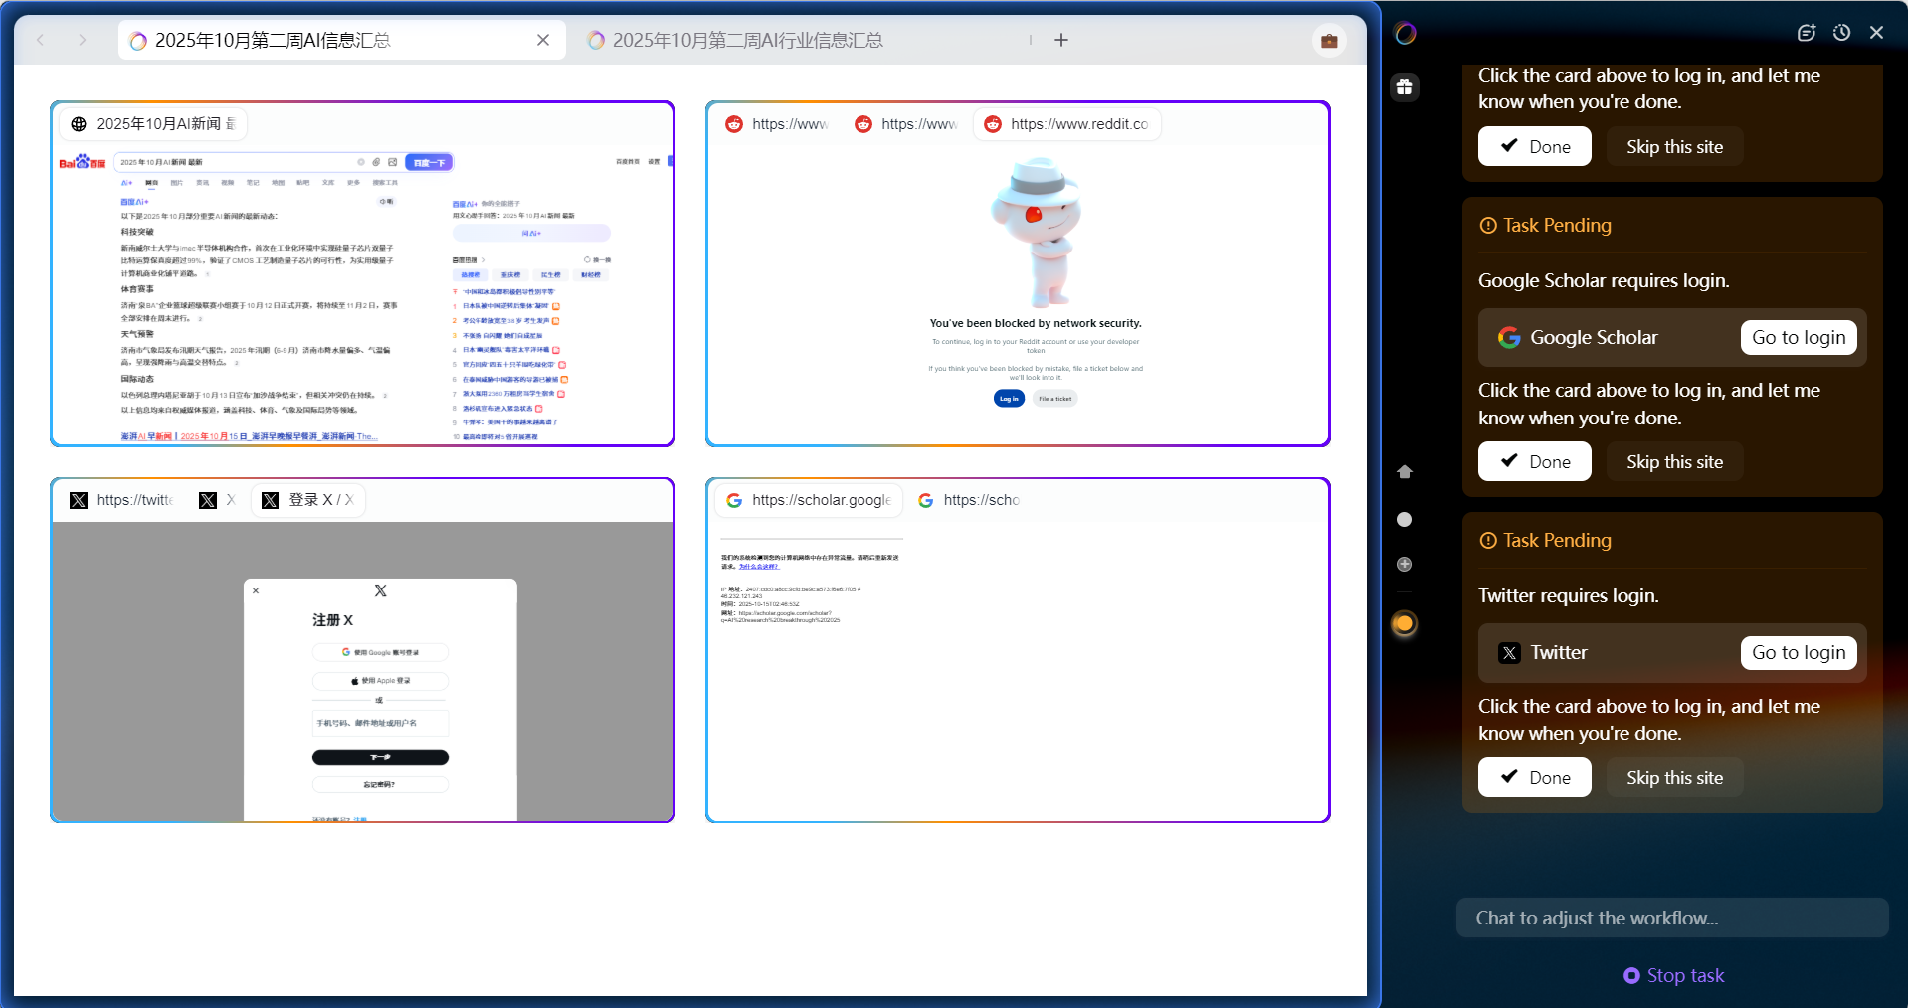The width and height of the screenshot is (1908, 1008).
Task: Open a new tab with plus icon
Action: tap(1061, 41)
